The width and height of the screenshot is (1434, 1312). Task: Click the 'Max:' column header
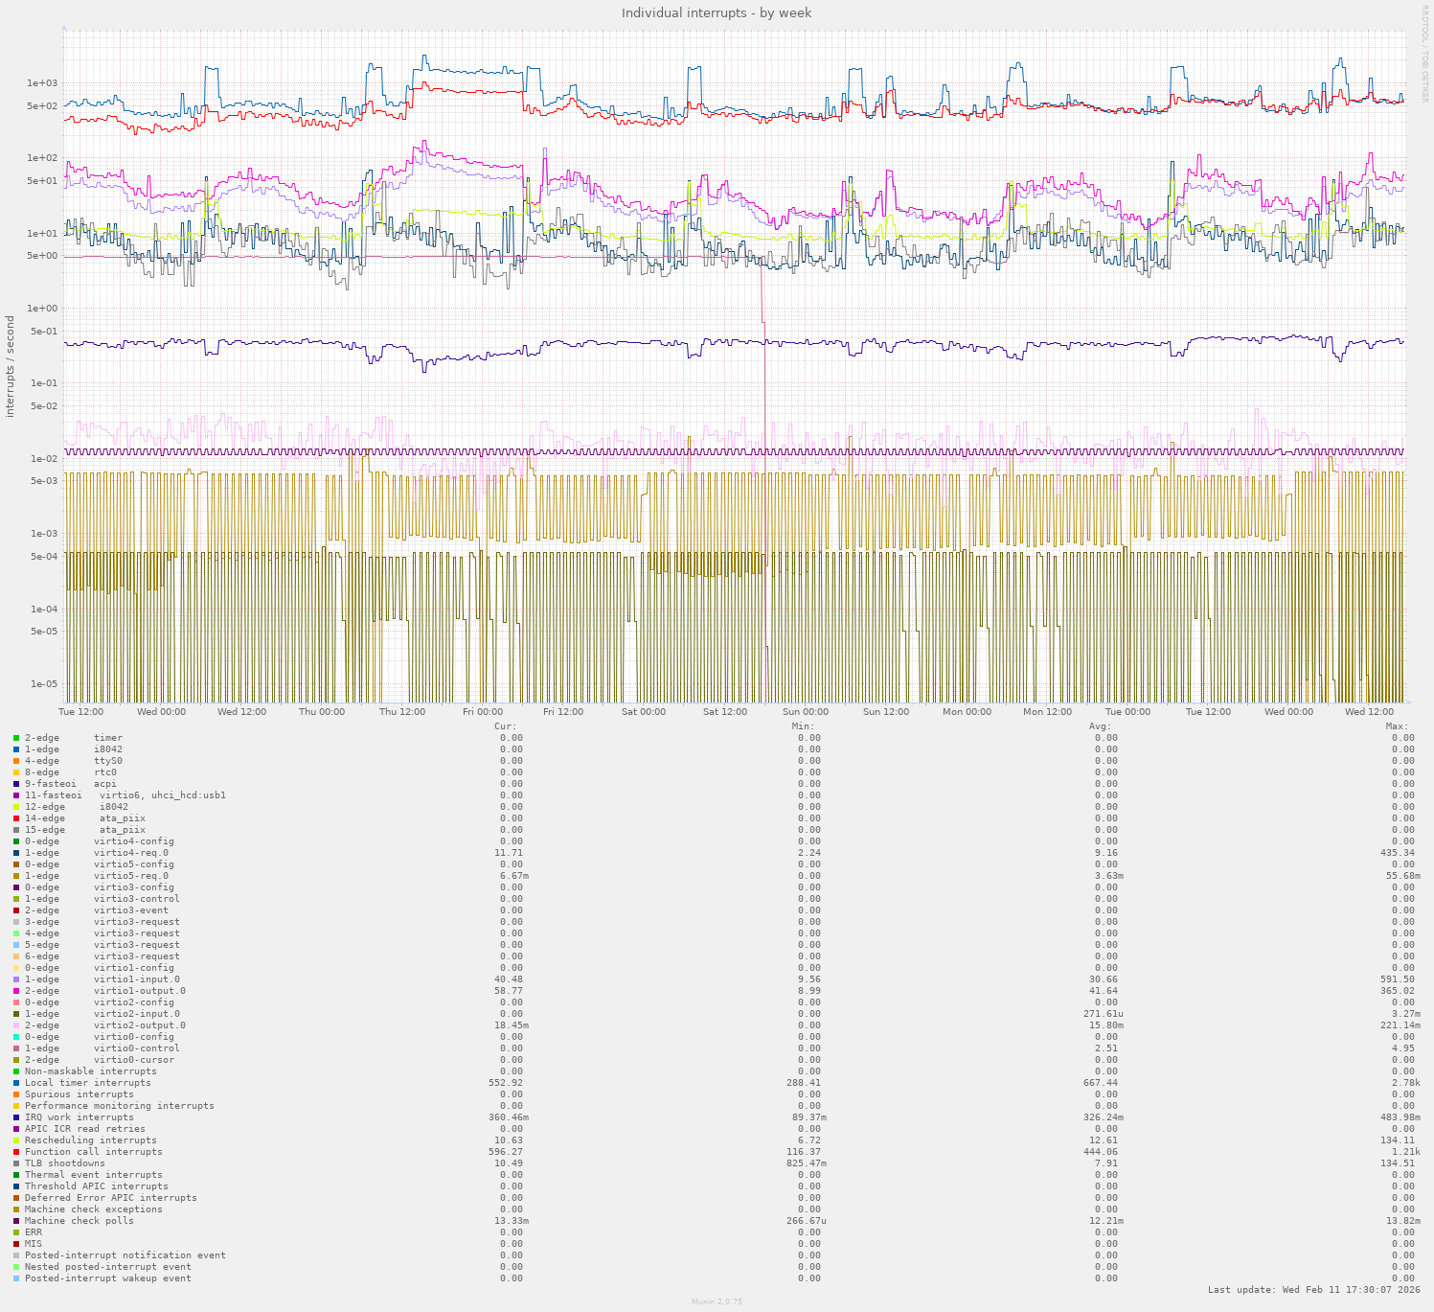click(1396, 726)
